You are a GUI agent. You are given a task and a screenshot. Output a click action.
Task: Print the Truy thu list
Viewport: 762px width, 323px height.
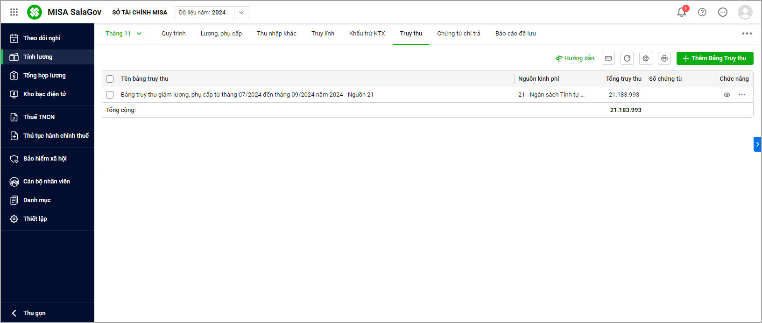[x=664, y=58]
